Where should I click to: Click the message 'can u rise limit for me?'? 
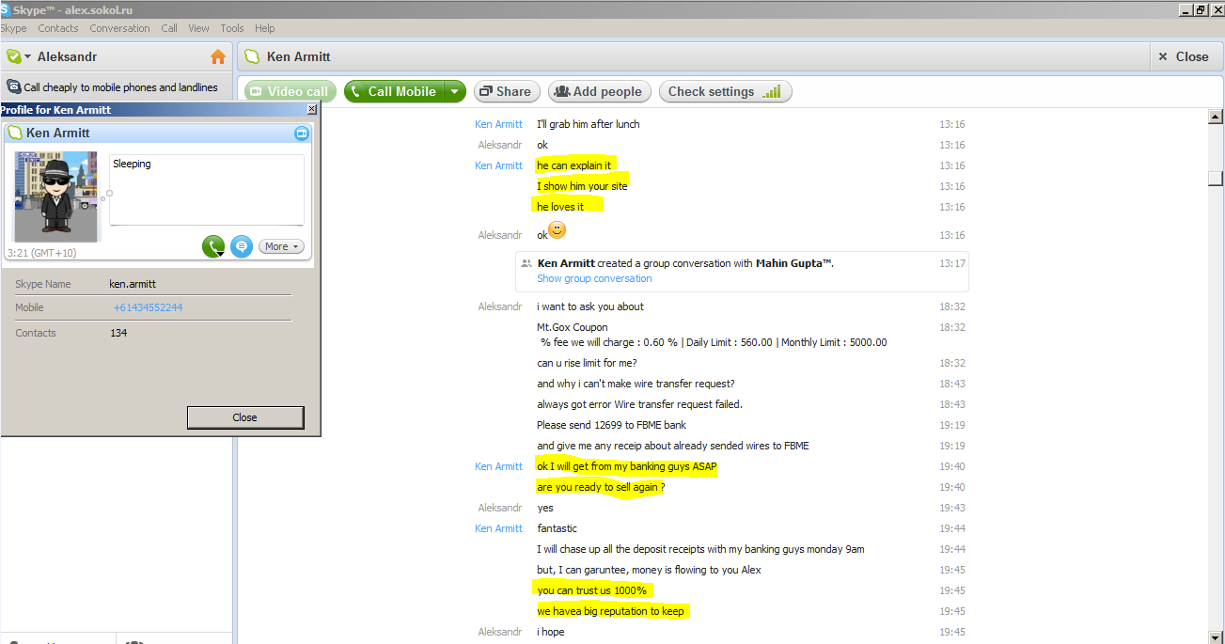pyautogui.click(x=587, y=363)
